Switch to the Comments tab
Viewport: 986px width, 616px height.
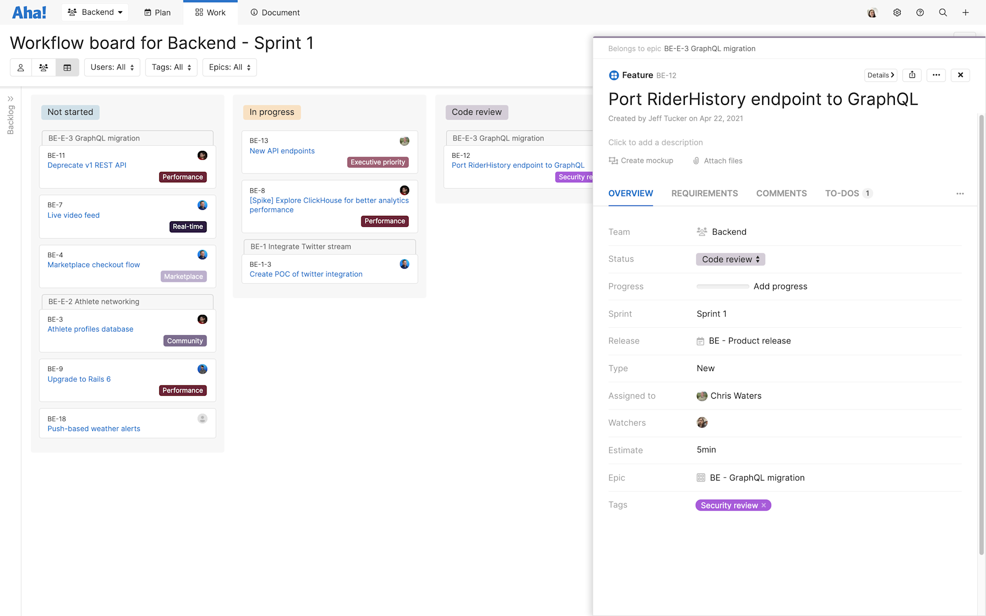click(781, 194)
